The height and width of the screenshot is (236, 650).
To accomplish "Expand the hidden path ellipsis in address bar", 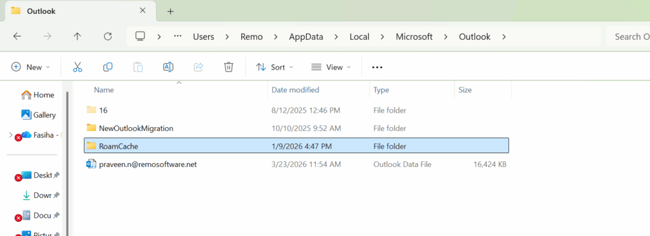I will [x=178, y=36].
